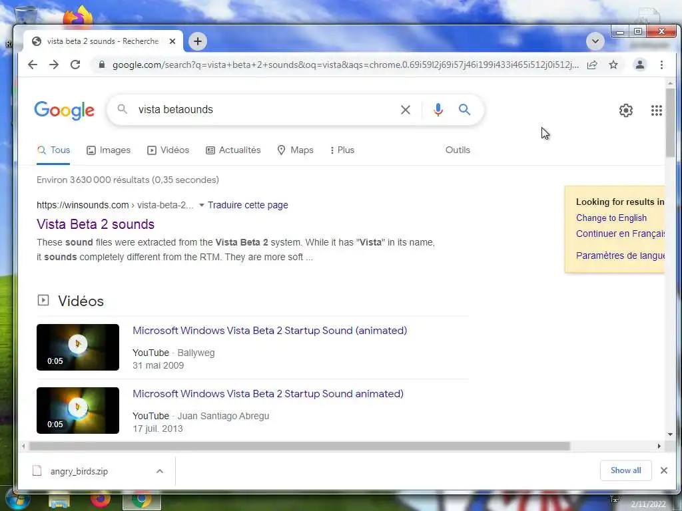Click the scroll-right arrow at page bottom
The width and height of the screenshot is (682, 511).
tap(659, 446)
